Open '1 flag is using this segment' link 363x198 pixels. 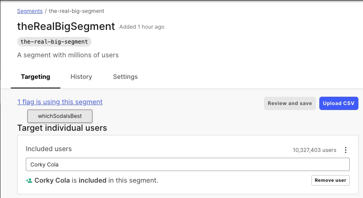pos(60,102)
